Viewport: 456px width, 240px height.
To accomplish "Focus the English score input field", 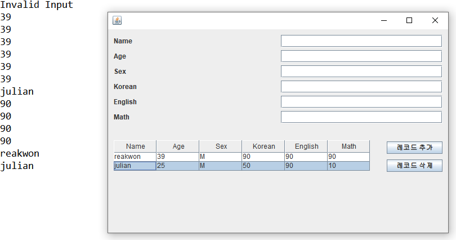I will coord(361,102).
